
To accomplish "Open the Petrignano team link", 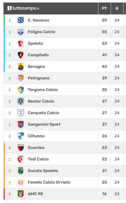I will click(x=39, y=78).
